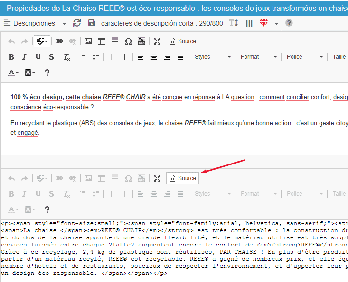The height and width of the screenshot is (282, 348).
Task: Save using the floppy disk icon
Action: pos(92,23)
